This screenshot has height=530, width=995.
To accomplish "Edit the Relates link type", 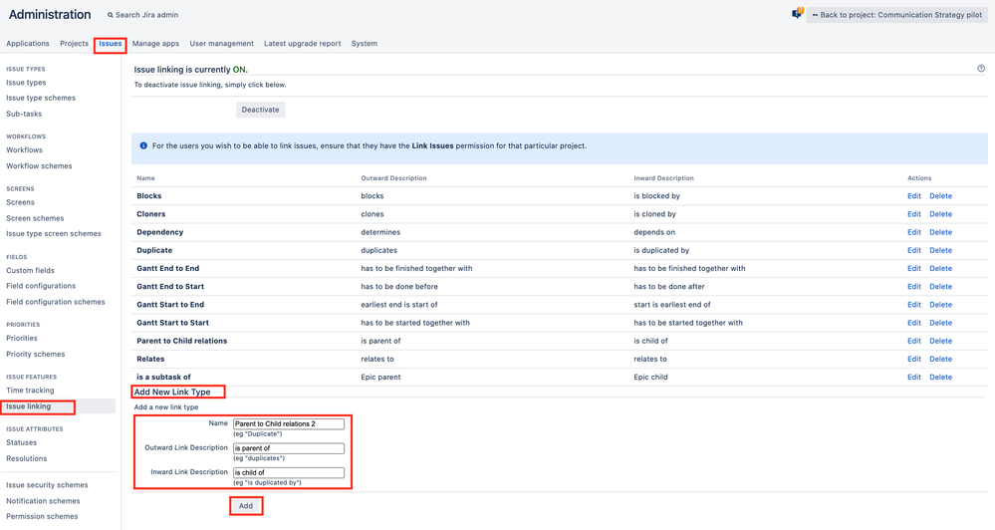I will point(913,360).
